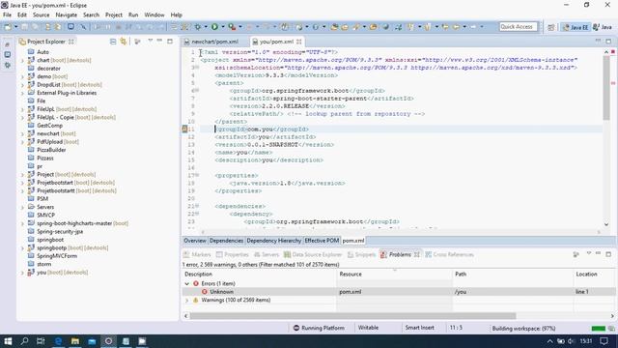This screenshot has width=618, height=348.
Task: Expand the Servers folder node
Action: click(22, 207)
